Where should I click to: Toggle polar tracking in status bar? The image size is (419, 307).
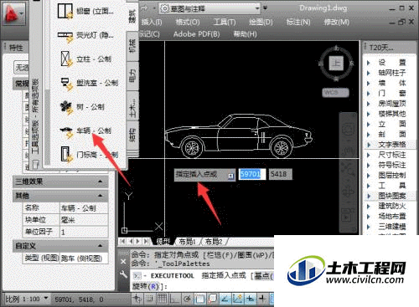click(187, 299)
